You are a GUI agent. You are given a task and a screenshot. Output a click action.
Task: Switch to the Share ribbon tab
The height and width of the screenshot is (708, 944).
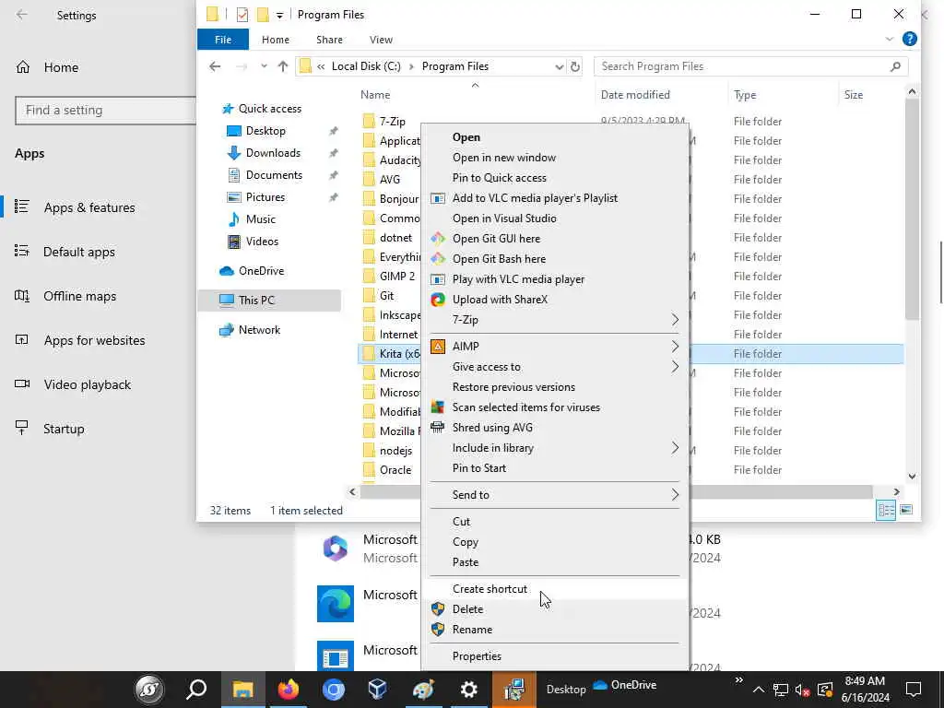[x=329, y=39]
